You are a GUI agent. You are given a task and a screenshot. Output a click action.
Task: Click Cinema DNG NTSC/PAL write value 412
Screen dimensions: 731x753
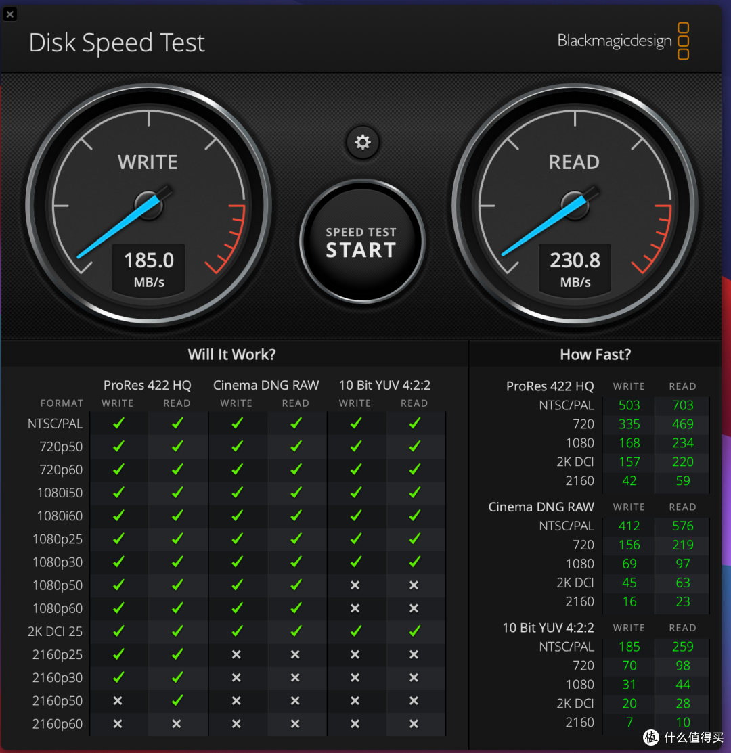tap(629, 526)
